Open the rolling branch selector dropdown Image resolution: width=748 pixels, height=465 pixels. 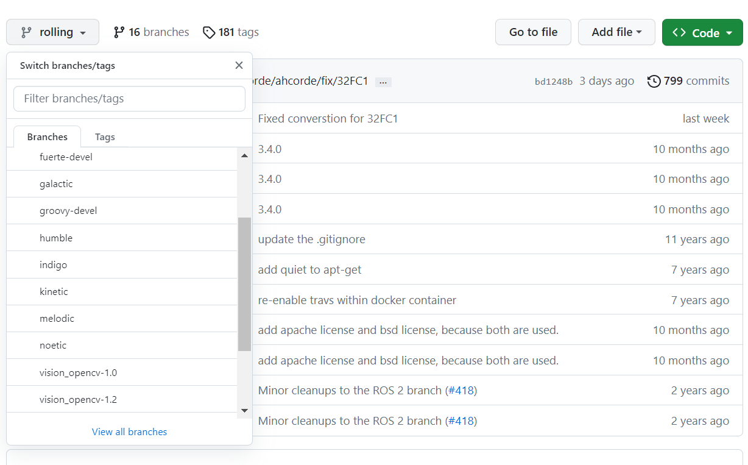click(x=53, y=32)
